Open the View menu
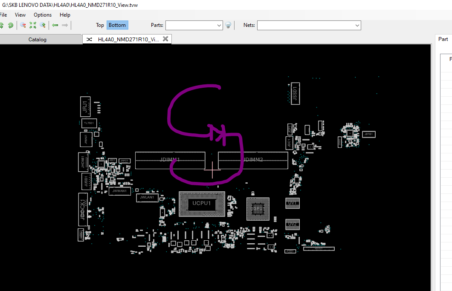The width and height of the screenshot is (452, 291). pos(20,14)
